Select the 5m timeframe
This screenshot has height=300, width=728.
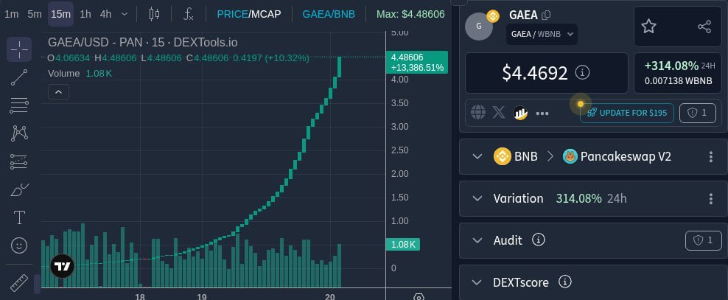click(x=35, y=14)
